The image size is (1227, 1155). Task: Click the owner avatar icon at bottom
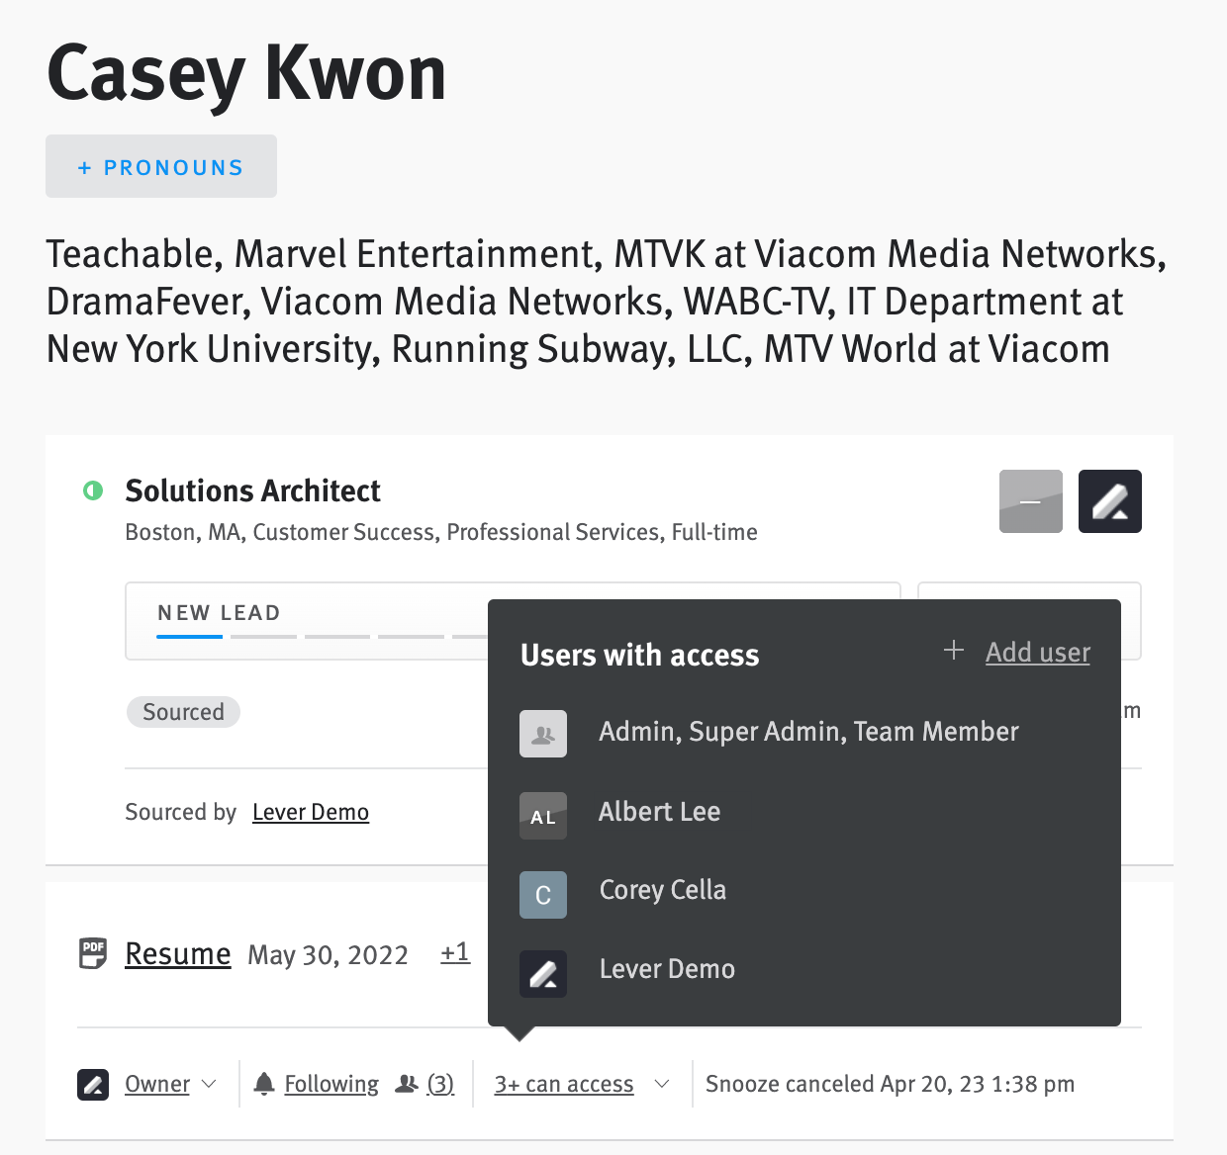[x=93, y=1084]
